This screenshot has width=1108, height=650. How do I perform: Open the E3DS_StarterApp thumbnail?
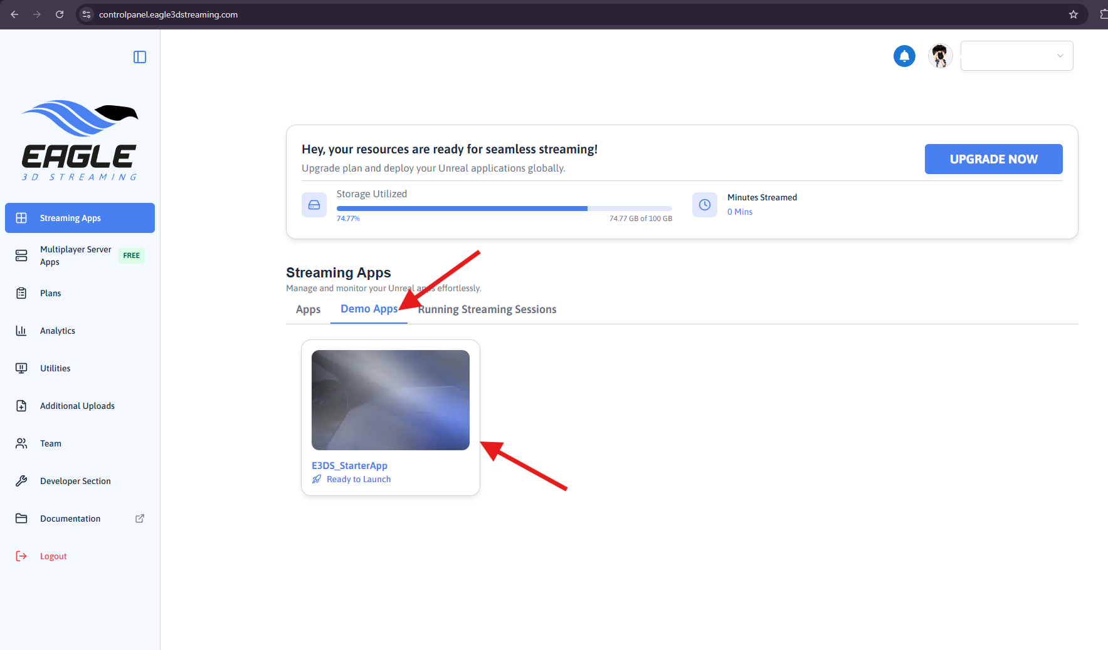click(x=391, y=400)
